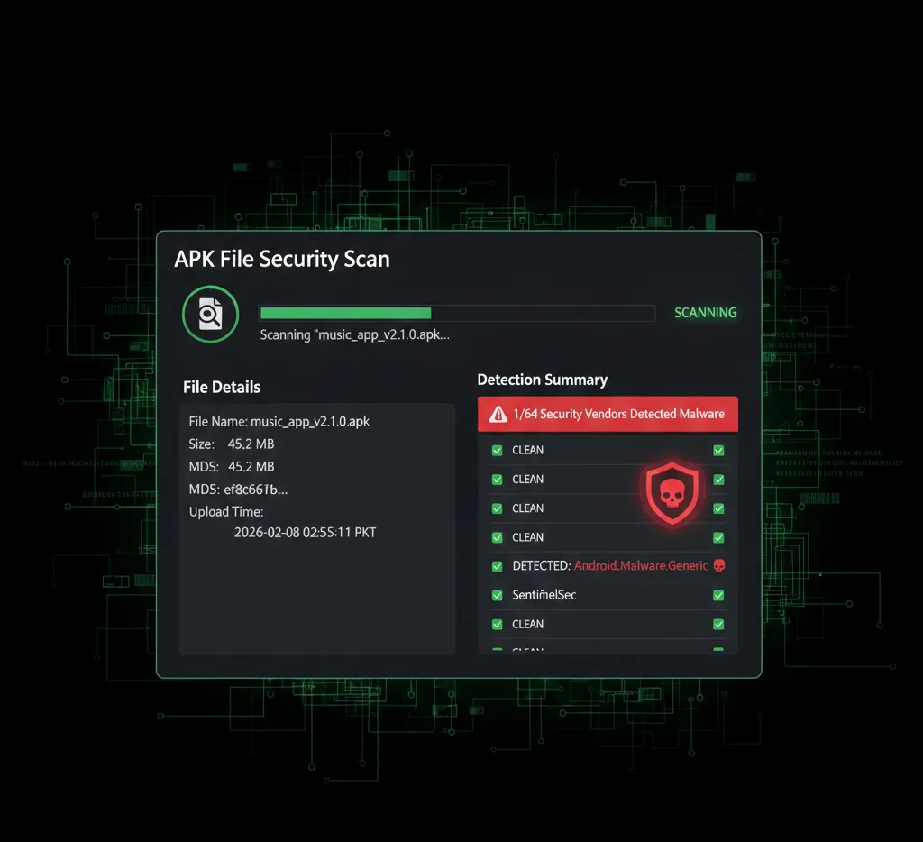The image size is (923, 842).
Task: Click the scan progress bar
Action: (x=456, y=313)
